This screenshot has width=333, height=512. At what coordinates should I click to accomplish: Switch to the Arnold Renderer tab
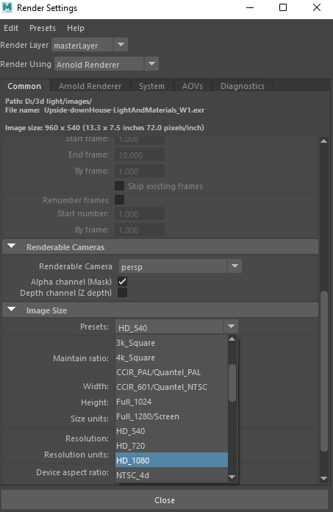click(90, 86)
